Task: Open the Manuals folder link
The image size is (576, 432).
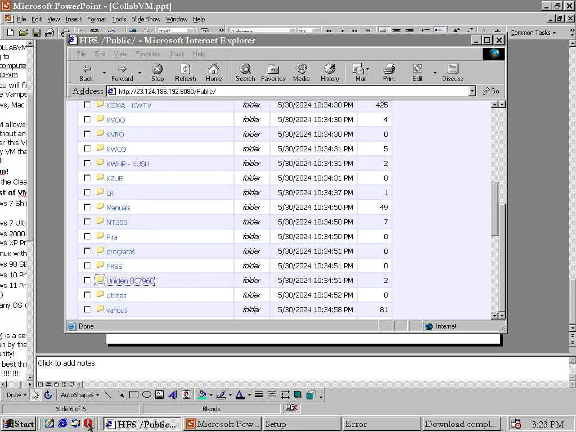Action: (118, 208)
